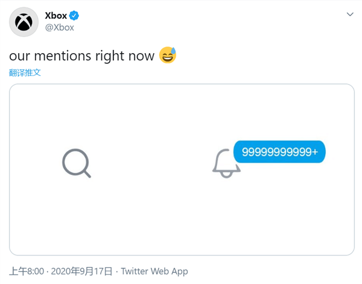Click the blue 99999999999+ notification badge
The image size is (362, 284).
click(x=279, y=152)
